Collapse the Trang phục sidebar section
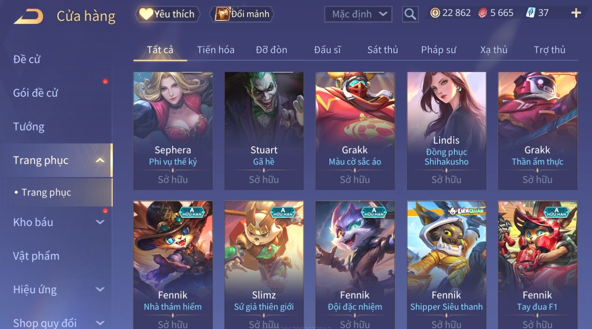The height and width of the screenshot is (329, 592). (x=100, y=160)
